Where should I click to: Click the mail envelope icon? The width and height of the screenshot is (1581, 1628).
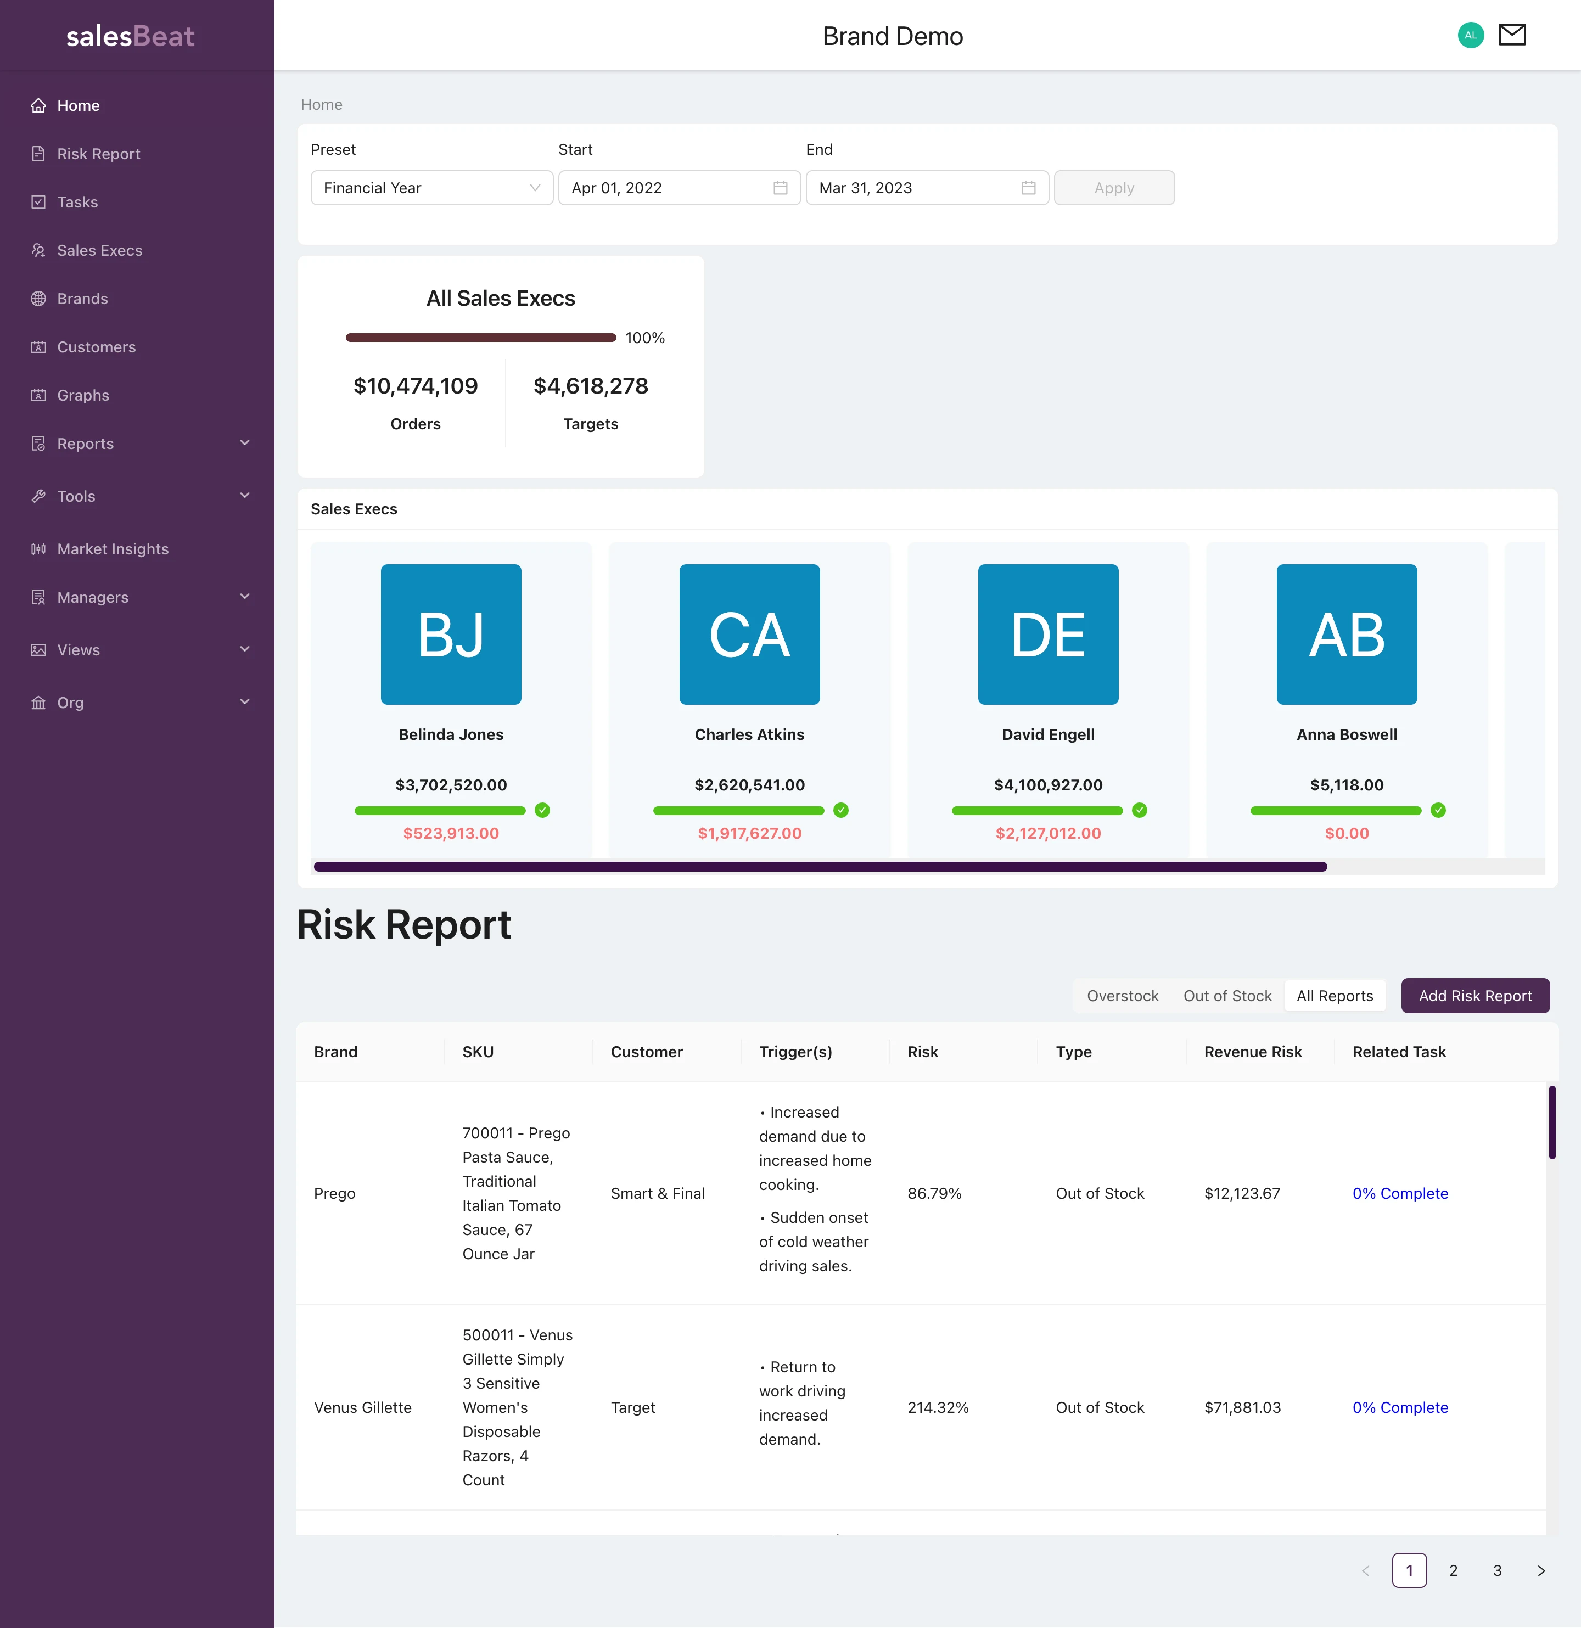pos(1511,35)
